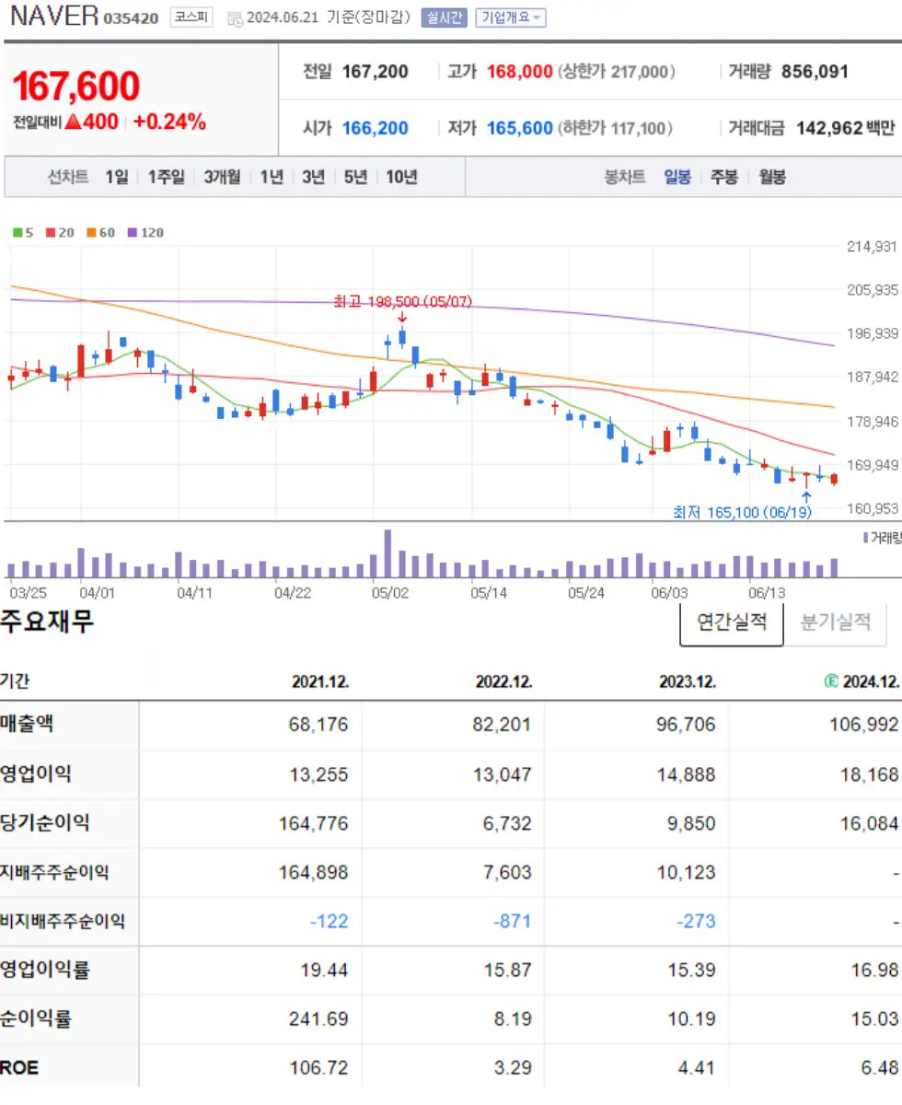Click the green 5-day moving average legend marker
This screenshot has height=1105, width=902.
[17, 233]
